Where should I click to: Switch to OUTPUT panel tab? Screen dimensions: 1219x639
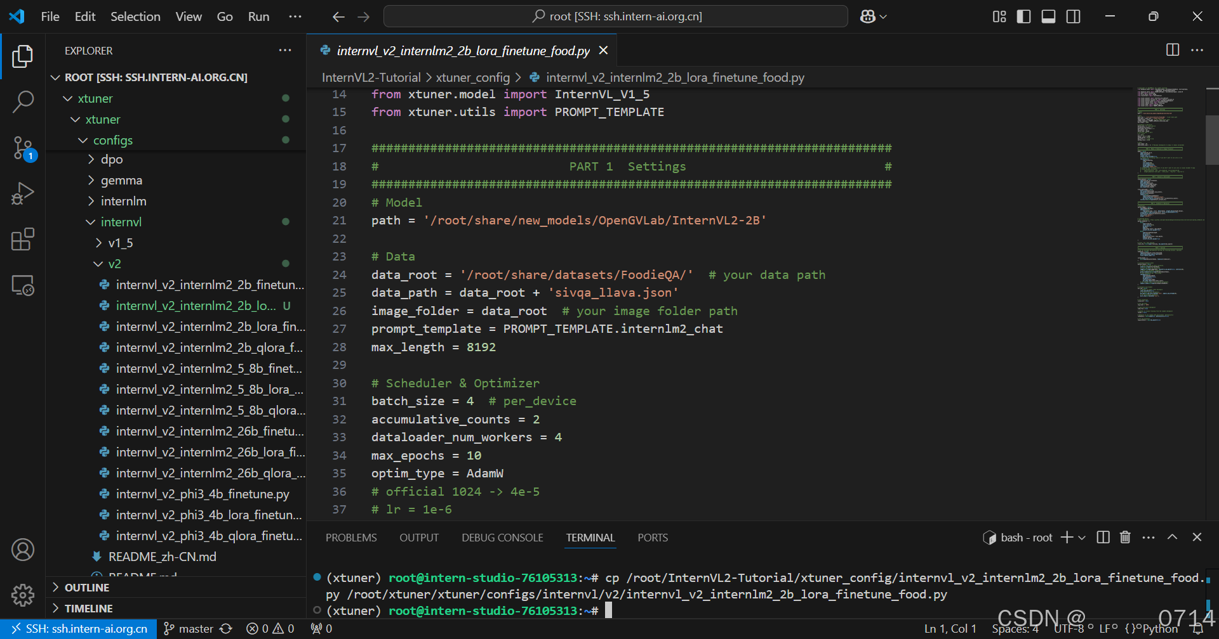[x=419, y=538]
